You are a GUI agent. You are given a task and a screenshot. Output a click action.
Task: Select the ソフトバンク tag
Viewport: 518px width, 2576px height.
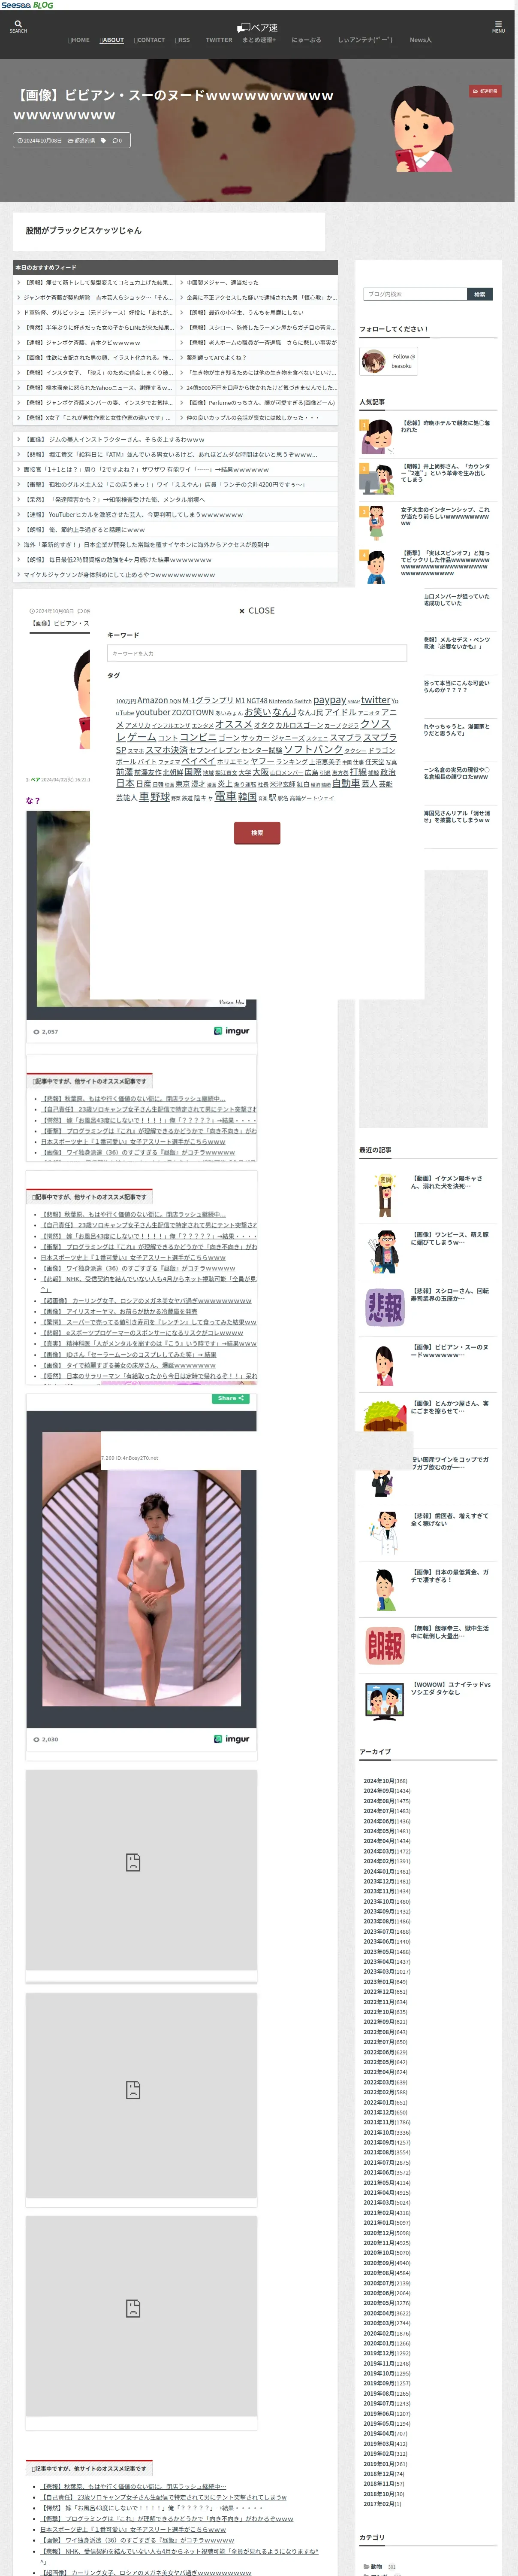pyautogui.click(x=313, y=749)
